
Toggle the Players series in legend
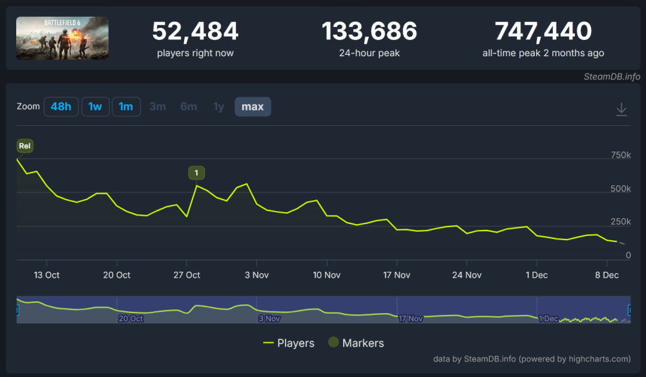click(x=289, y=343)
